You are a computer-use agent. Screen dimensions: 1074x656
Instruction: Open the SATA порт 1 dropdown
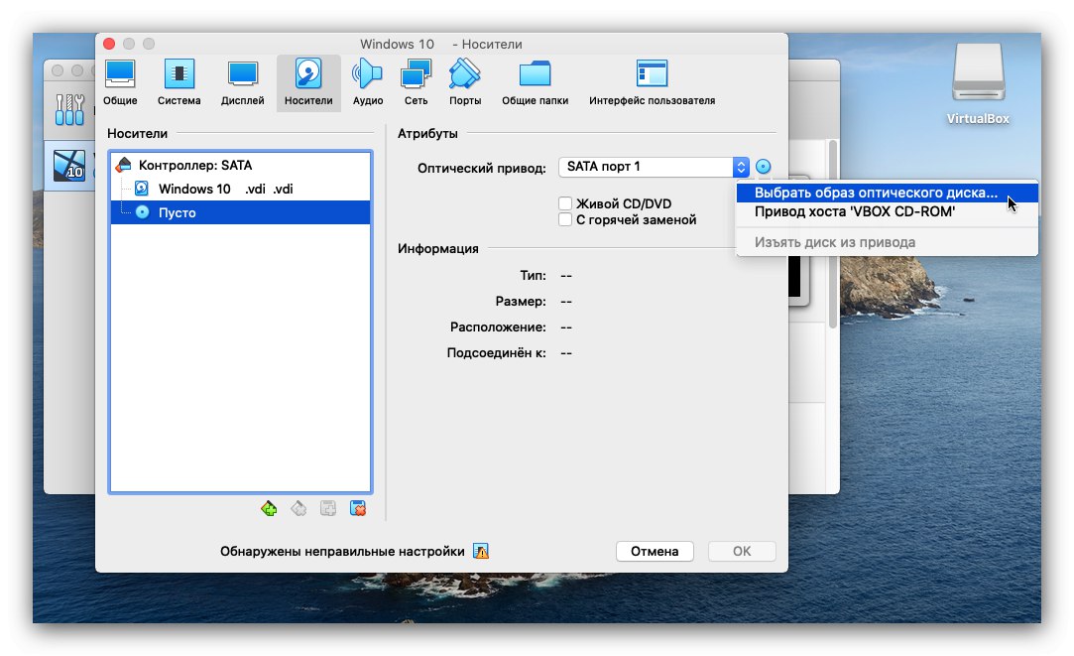tap(654, 167)
